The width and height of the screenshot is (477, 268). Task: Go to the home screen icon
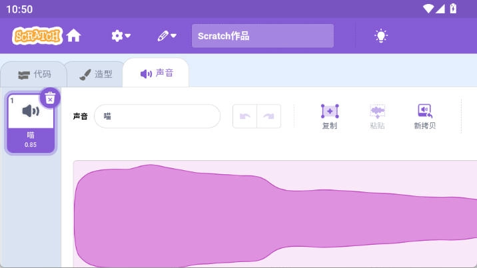(73, 36)
